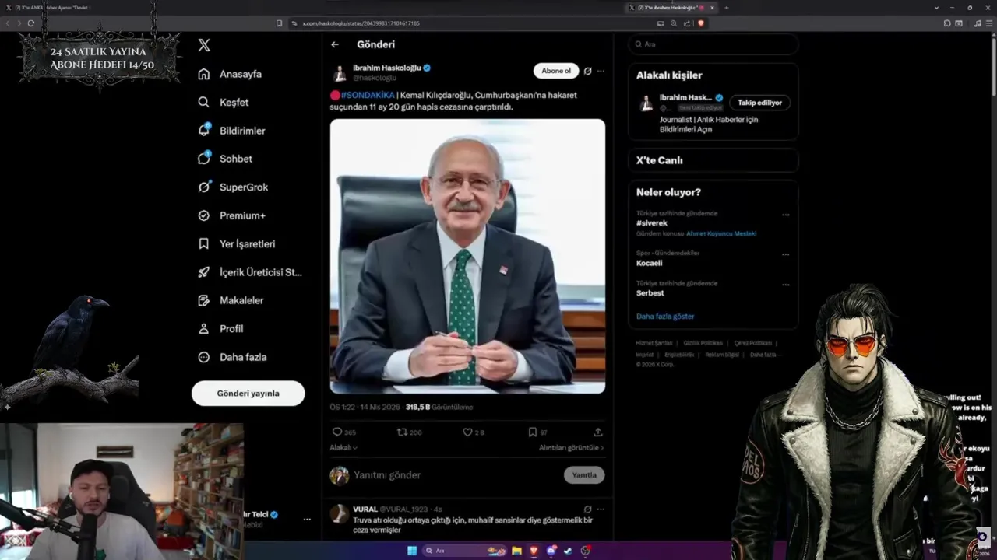Open Anasayfa home page
The image size is (997, 560).
coord(230,74)
